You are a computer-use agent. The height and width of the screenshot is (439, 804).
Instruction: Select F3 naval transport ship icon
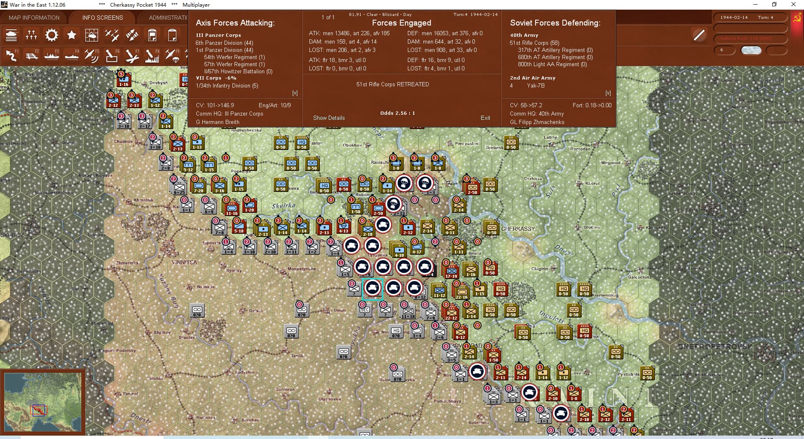click(52, 55)
